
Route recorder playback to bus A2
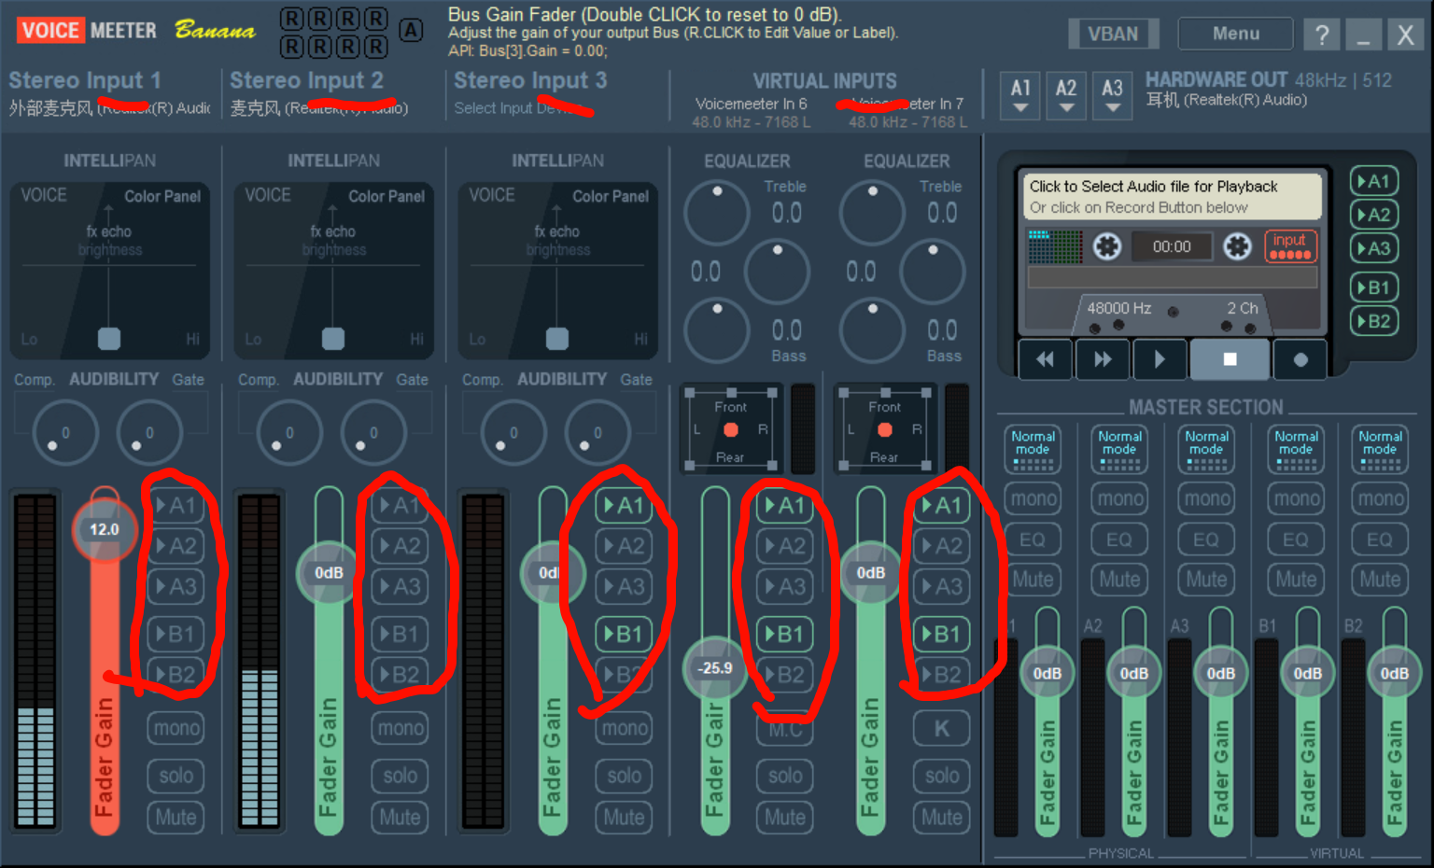(1373, 215)
